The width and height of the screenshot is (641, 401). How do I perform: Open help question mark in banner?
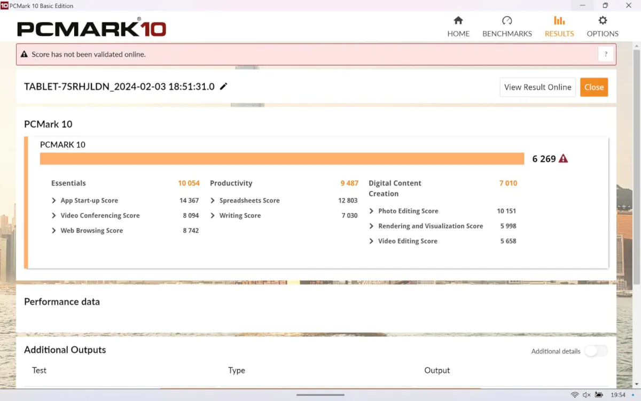(606, 54)
